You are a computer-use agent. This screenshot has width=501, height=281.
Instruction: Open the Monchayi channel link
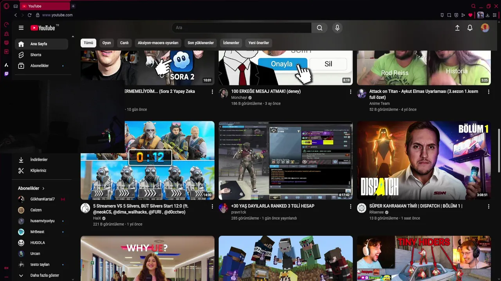239,98
